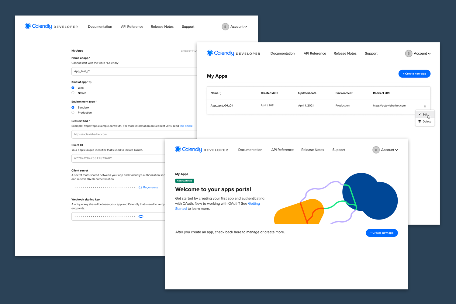This screenshot has height=304, width=456.
Task: Click the Webhook signing key field
Action: [x=118, y=216]
